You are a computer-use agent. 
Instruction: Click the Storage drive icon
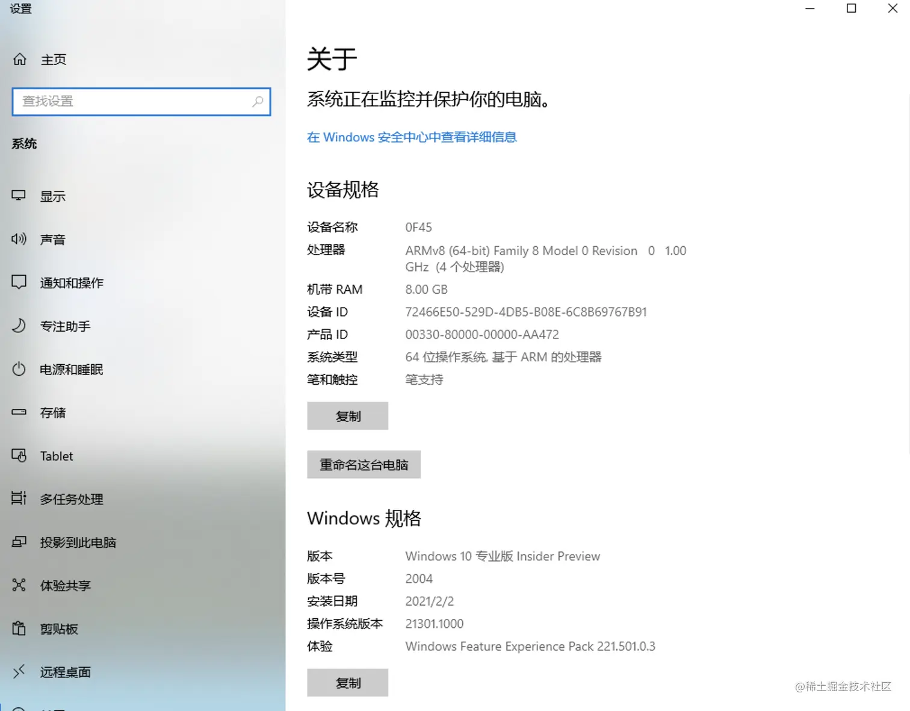(19, 412)
